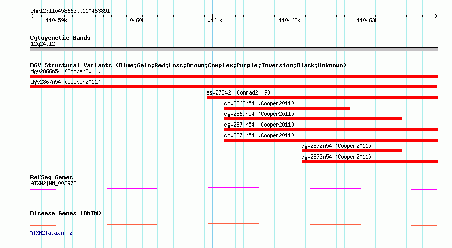
Task: Click the dgv2870n54 (Cooper2011) label
Action: click(x=259, y=125)
